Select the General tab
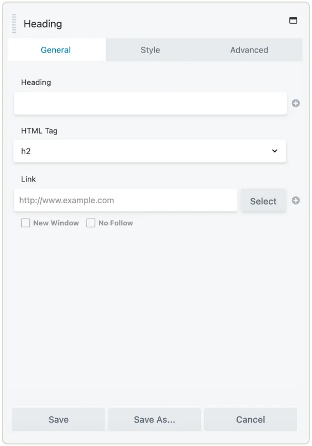312x446 pixels. [x=56, y=50]
